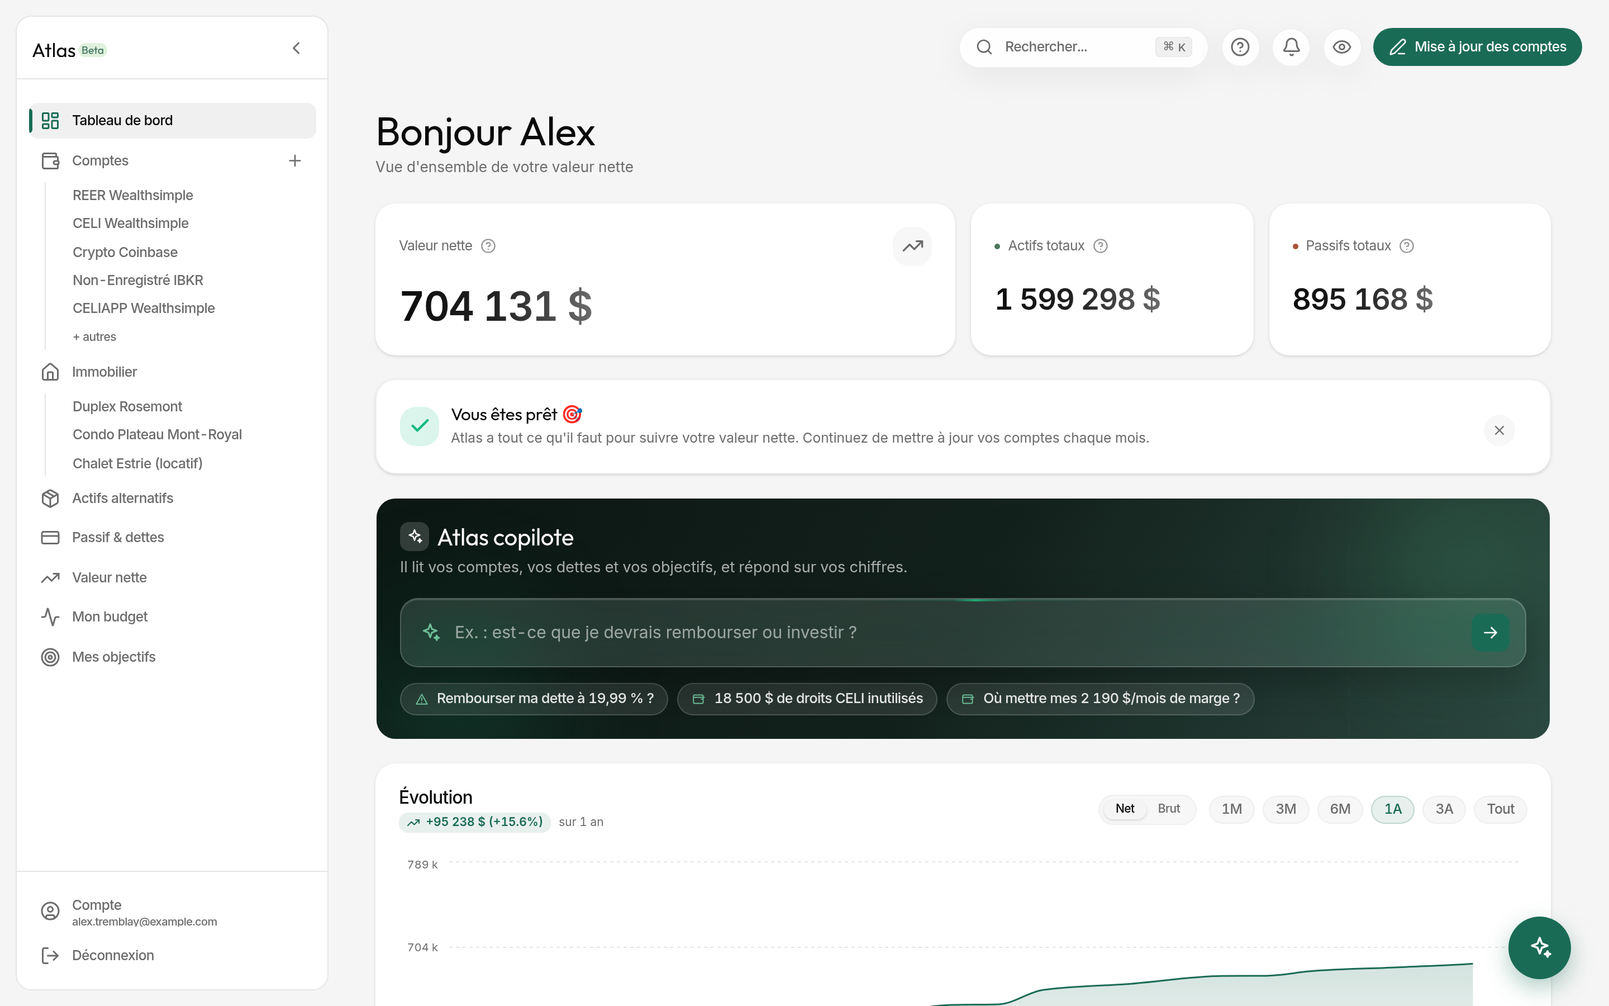The width and height of the screenshot is (1609, 1006).
Task: Click the Beta badge next to Atlas
Action: (93, 50)
